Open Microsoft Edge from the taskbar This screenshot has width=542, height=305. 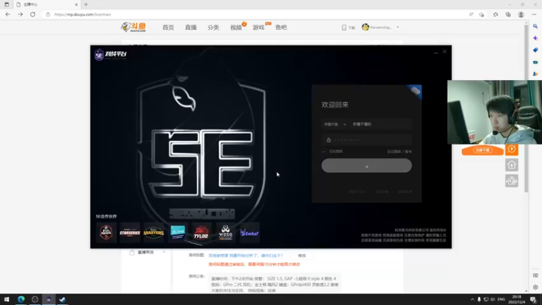point(21,300)
